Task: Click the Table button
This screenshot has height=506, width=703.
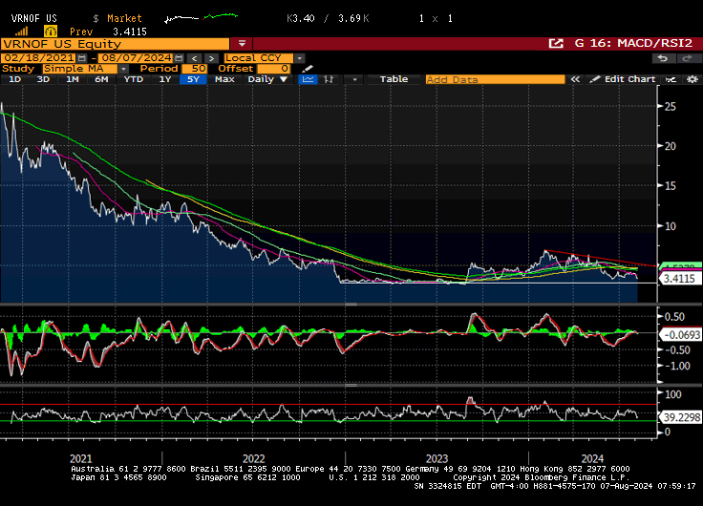Action: (x=394, y=79)
